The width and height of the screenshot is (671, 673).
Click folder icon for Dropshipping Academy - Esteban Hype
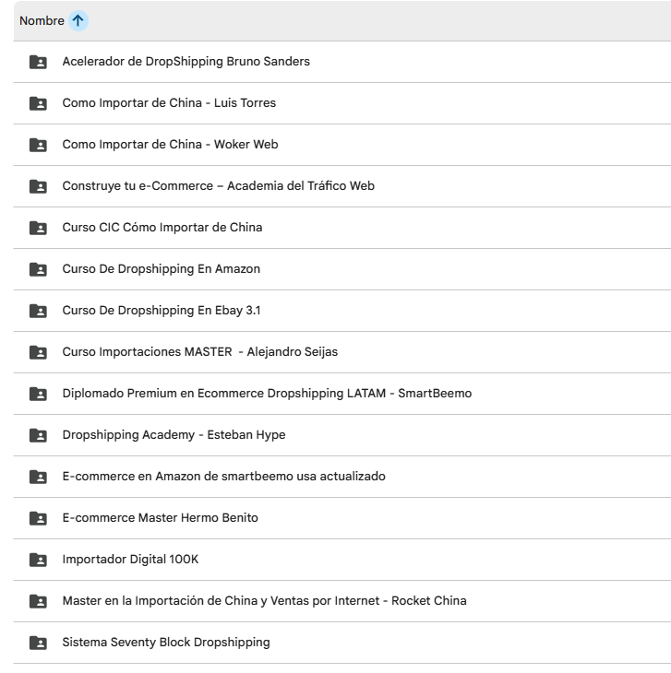38,435
